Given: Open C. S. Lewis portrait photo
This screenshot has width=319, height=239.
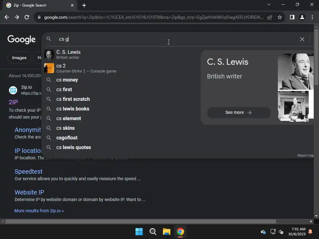Looking at the screenshot, I should 296,71.
